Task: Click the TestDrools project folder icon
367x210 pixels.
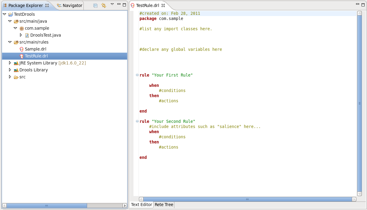Action: pyautogui.click(x=11, y=14)
